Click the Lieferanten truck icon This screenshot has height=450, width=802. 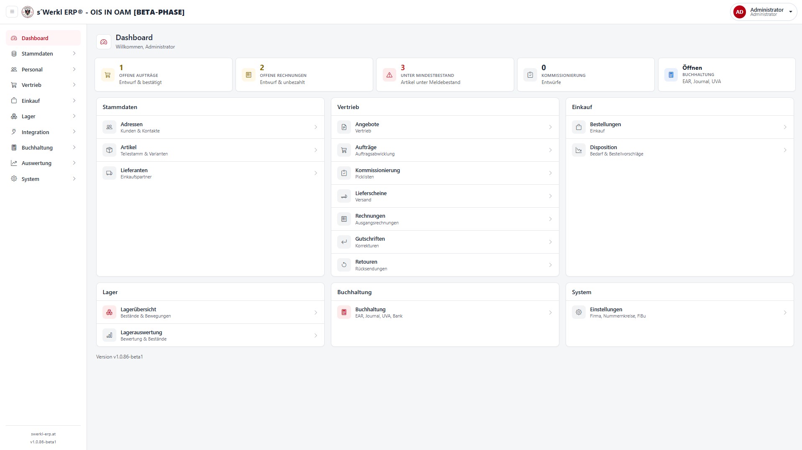[109, 173]
